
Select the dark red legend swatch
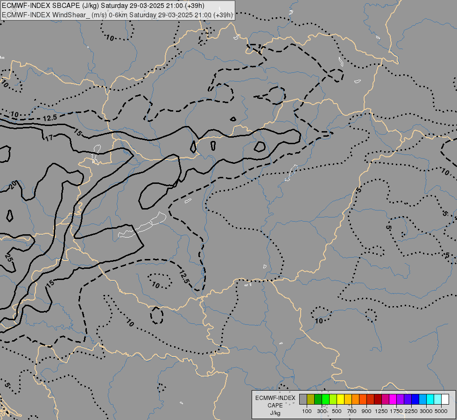pyautogui.click(x=378, y=399)
